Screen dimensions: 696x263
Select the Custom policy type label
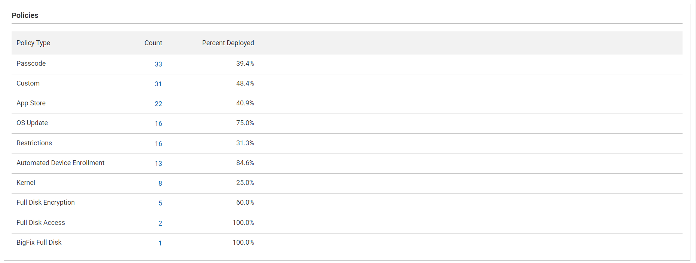[28, 83]
